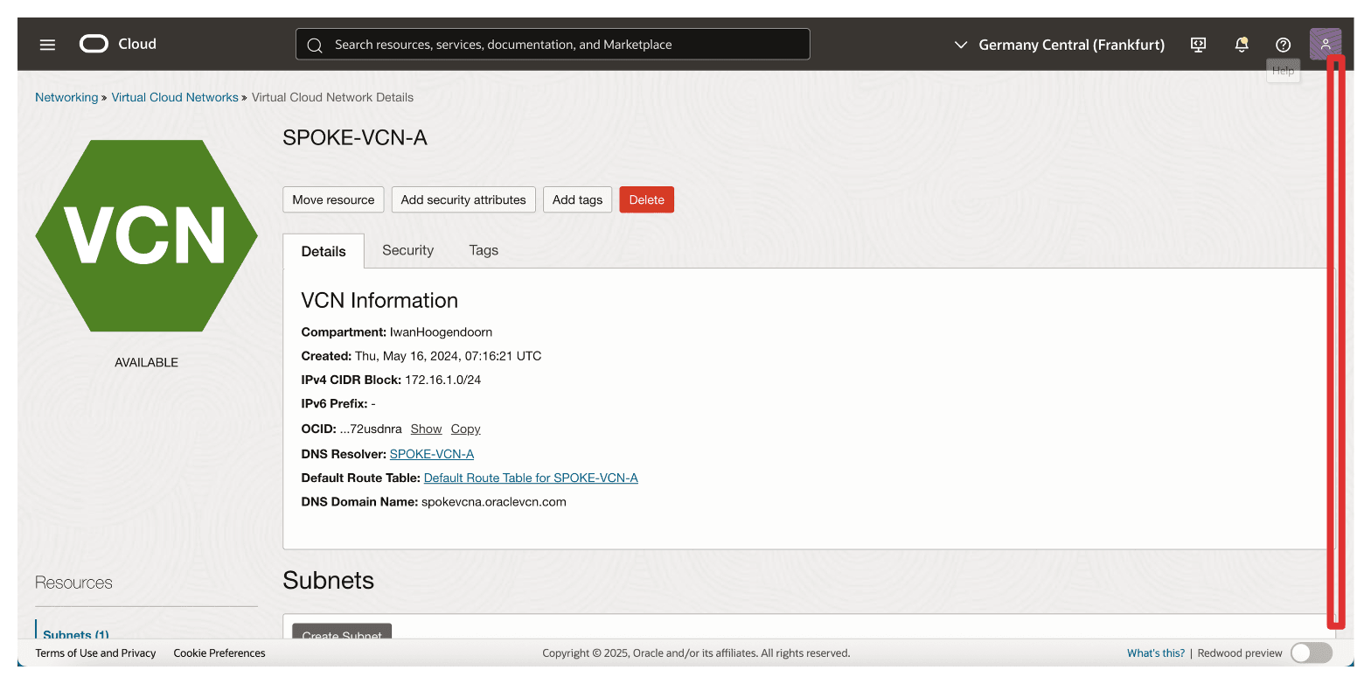The width and height of the screenshot is (1371, 684).
Task: Go to Virtual Cloud Networks breadcrumb
Action: click(175, 97)
